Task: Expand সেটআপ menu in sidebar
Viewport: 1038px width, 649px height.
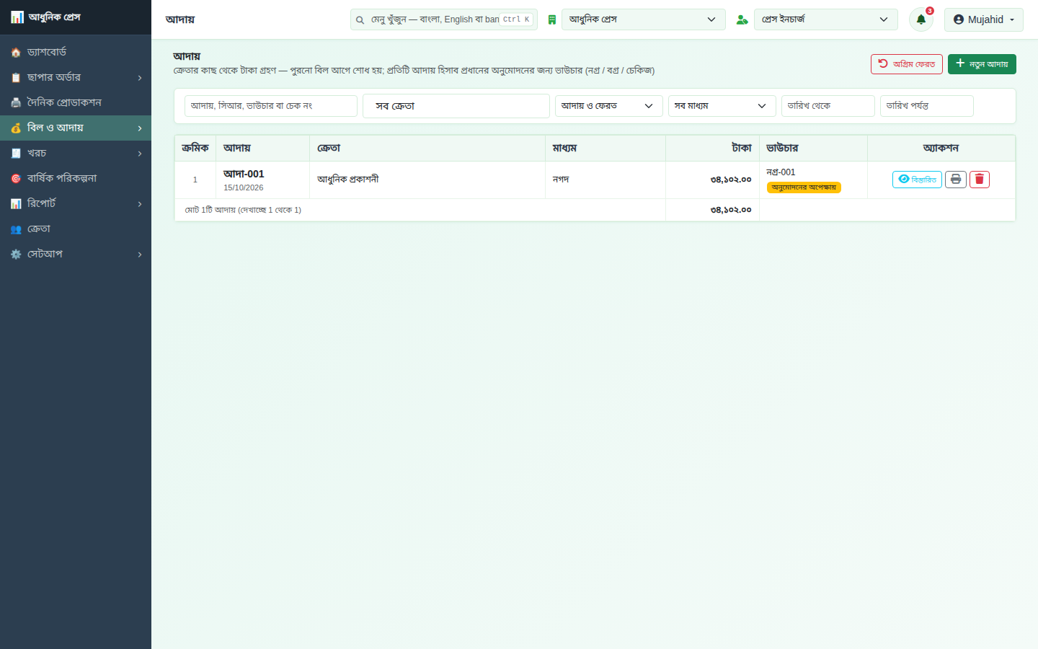Action: click(76, 254)
